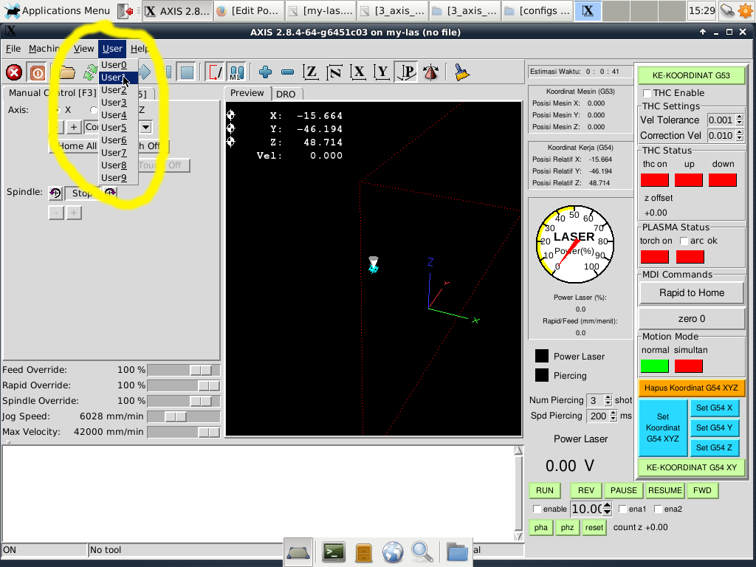Increase the Num Piercing spinner value
Screen dimensions: 756x567
point(608,397)
